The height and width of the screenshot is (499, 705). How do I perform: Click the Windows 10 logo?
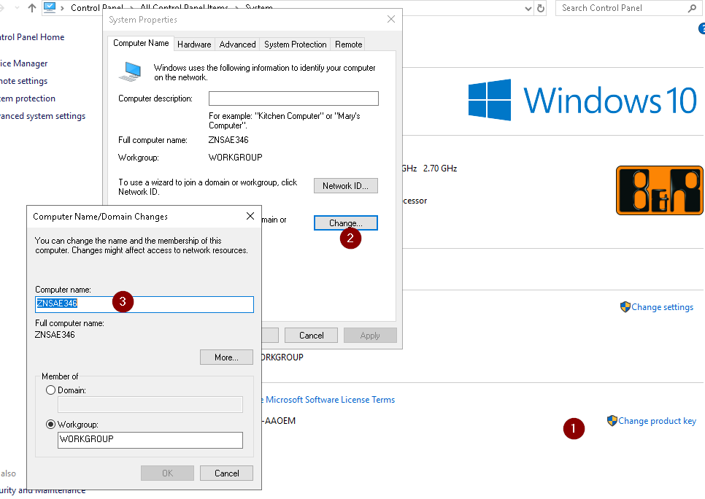coord(582,100)
